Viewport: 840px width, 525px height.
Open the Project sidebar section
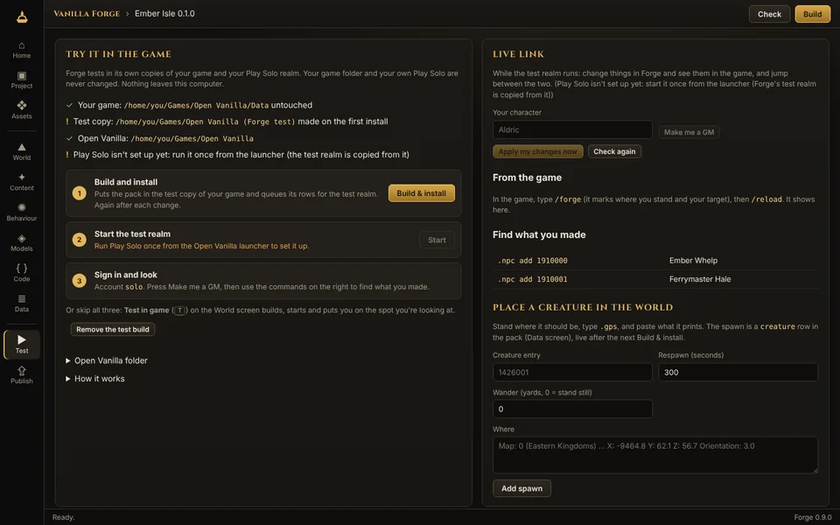pyautogui.click(x=21, y=80)
